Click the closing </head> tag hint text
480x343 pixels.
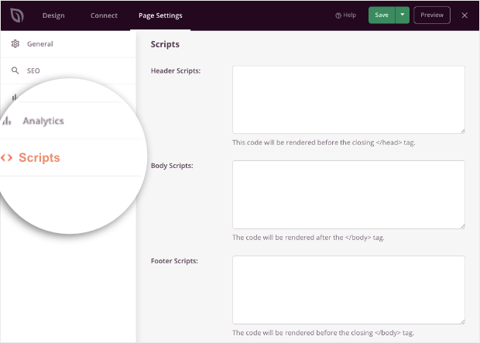[324, 142]
